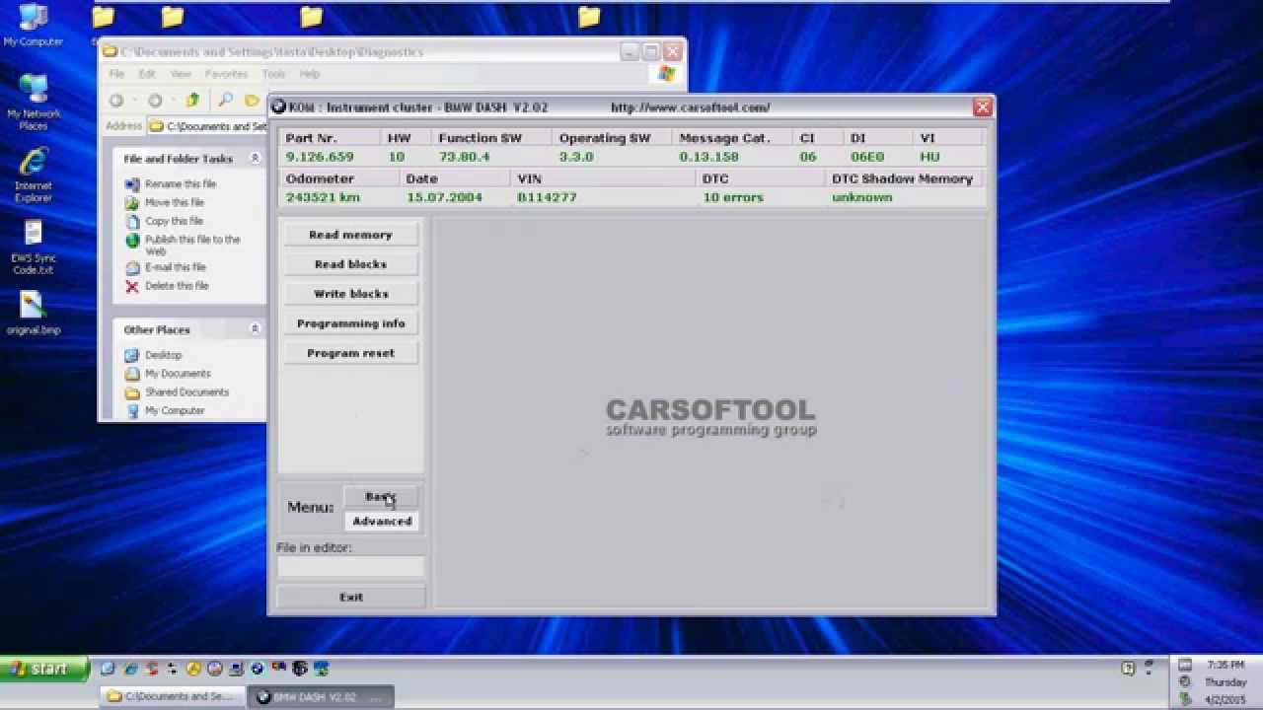Collapse File and Folder Tasks section

tap(255, 159)
